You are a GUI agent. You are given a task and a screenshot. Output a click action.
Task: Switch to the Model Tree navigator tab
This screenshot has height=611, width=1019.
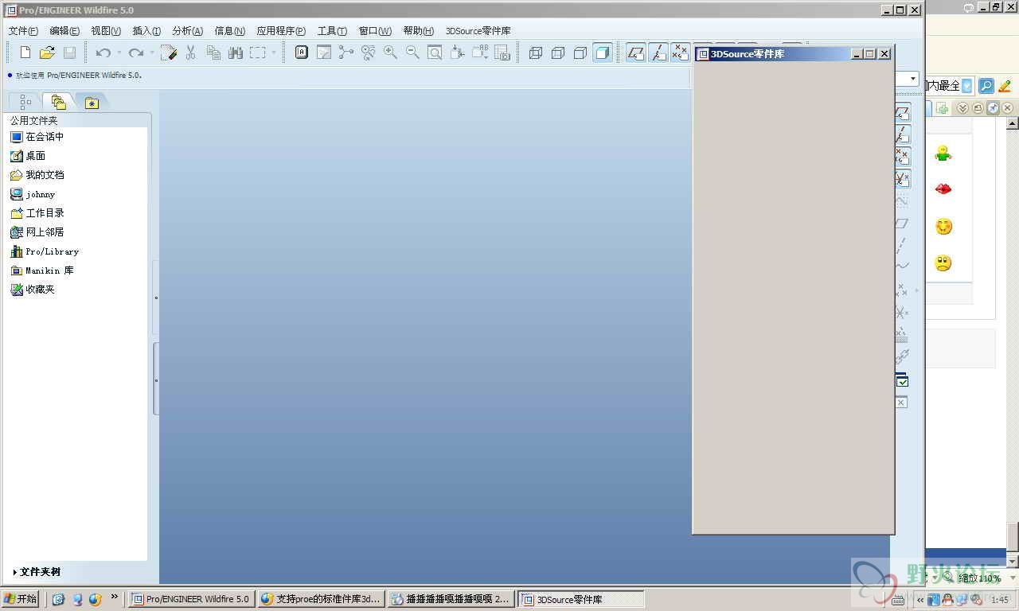pyautogui.click(x=25, y=102)
